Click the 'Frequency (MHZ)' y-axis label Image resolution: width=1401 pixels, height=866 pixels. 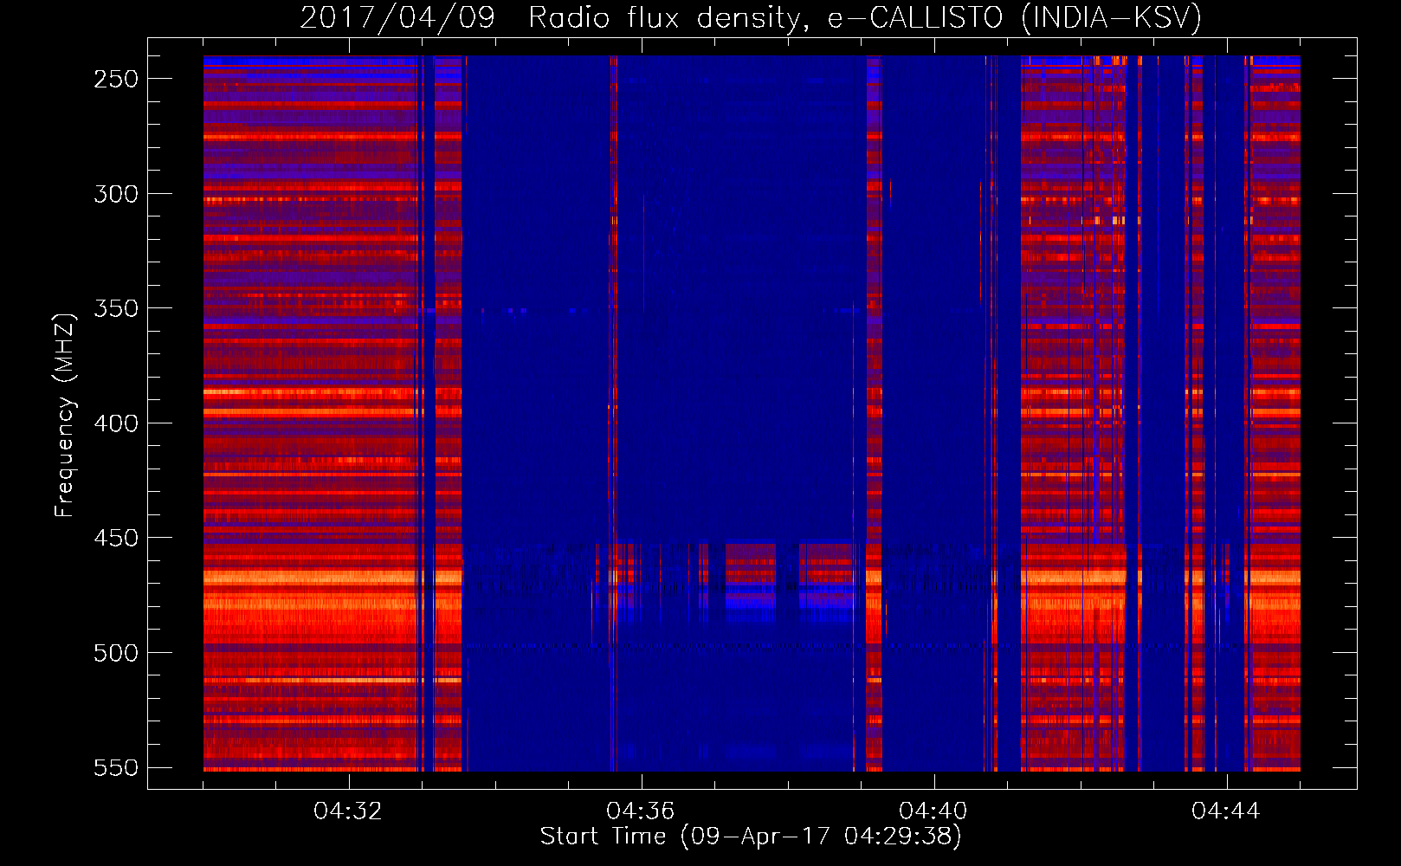(x=65, y=415)
